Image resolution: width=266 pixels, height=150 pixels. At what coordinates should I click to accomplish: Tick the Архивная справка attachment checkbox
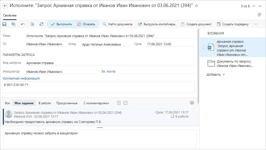(204, 47)
